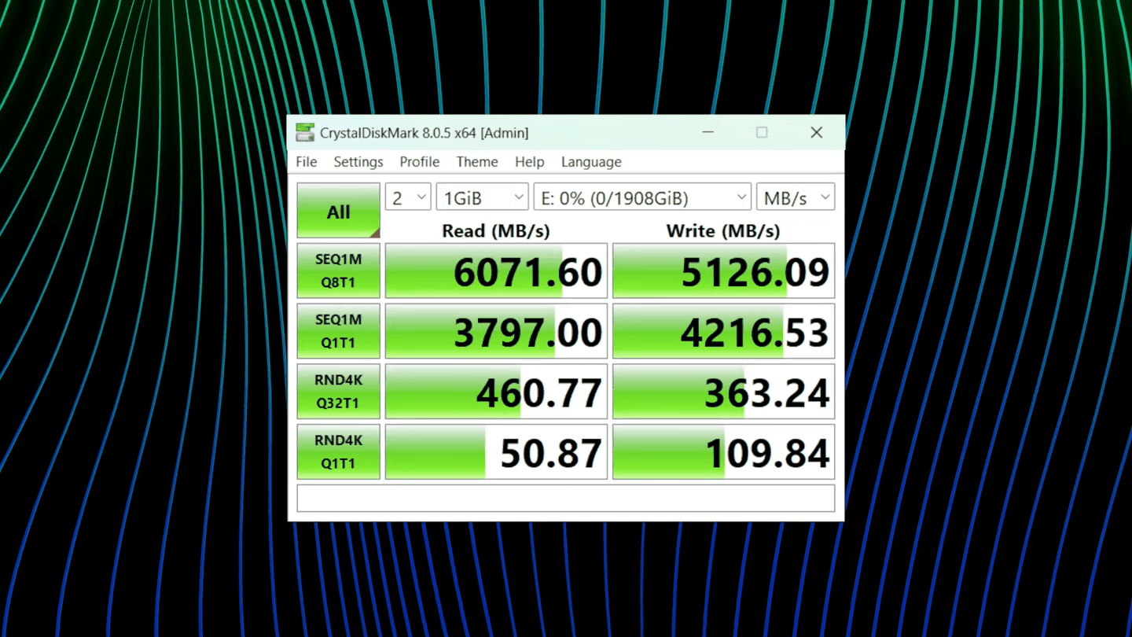Start all tests with the All button
The image size is (1132, 637).
coord(338,211)
